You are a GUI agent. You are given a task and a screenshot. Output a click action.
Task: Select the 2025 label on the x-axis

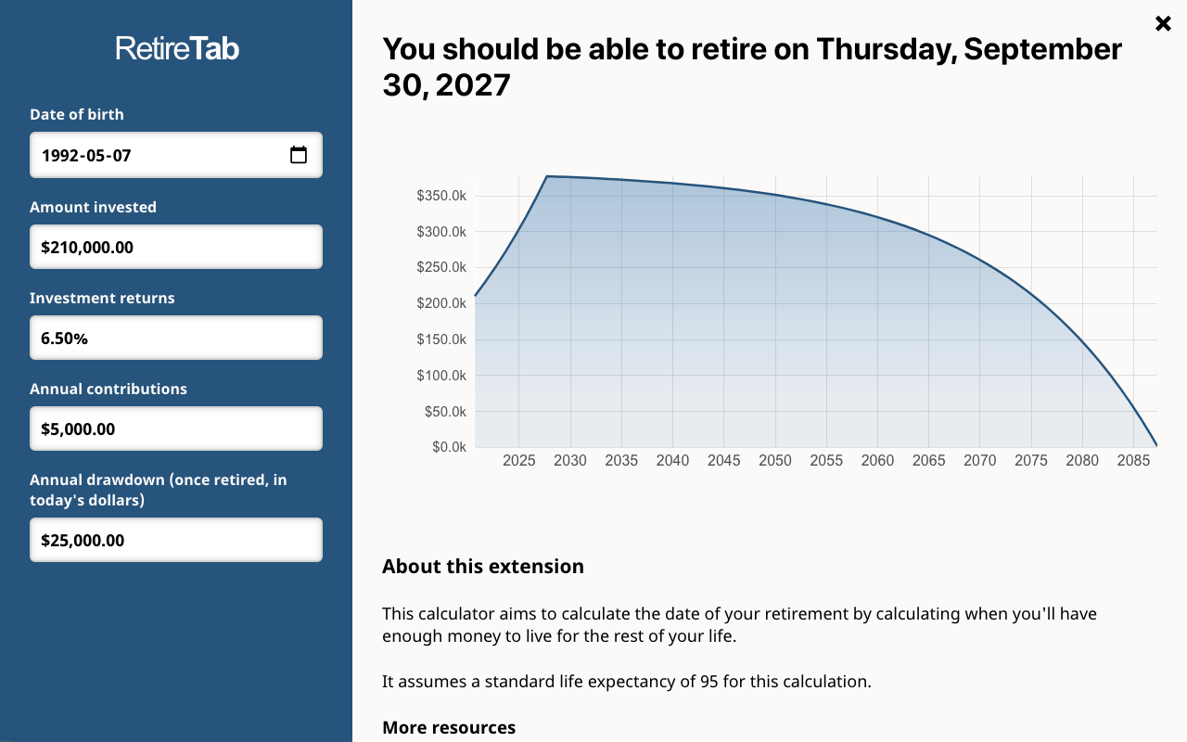(x=519, y=460)
